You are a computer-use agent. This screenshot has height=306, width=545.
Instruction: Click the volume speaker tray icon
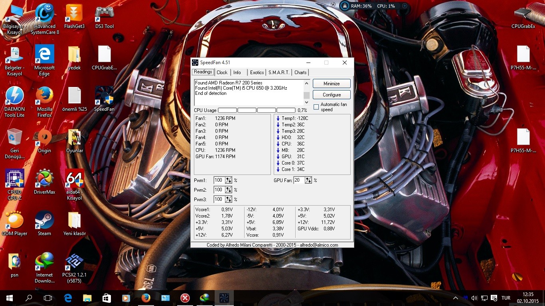click(x=474, y=298)
